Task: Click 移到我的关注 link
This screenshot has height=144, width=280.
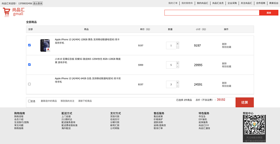Action: pyautogui.click(x=67, y=101)
